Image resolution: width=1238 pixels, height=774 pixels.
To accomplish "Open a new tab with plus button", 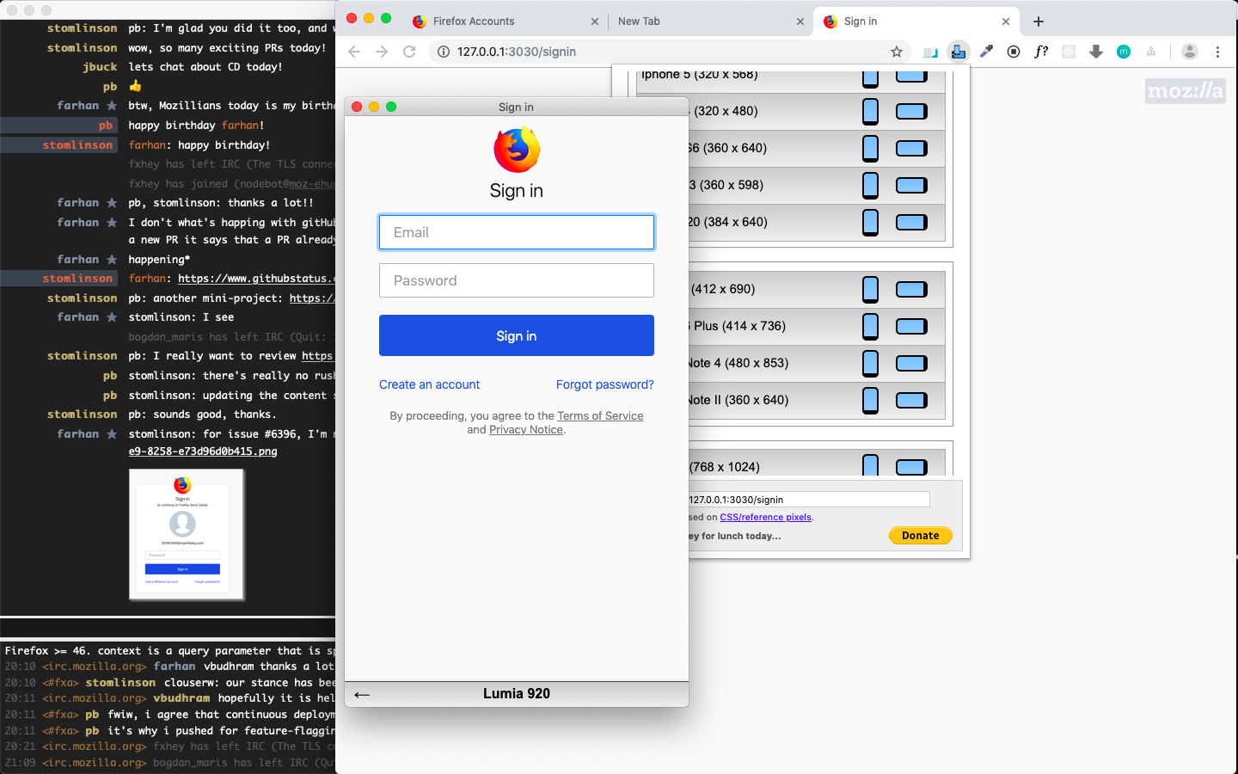I will point(1039,21).
